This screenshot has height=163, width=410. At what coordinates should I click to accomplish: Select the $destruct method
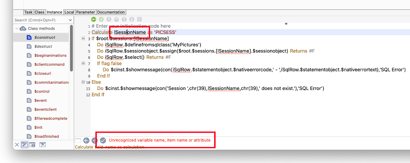pyautogui.click(x=43, y=46)
